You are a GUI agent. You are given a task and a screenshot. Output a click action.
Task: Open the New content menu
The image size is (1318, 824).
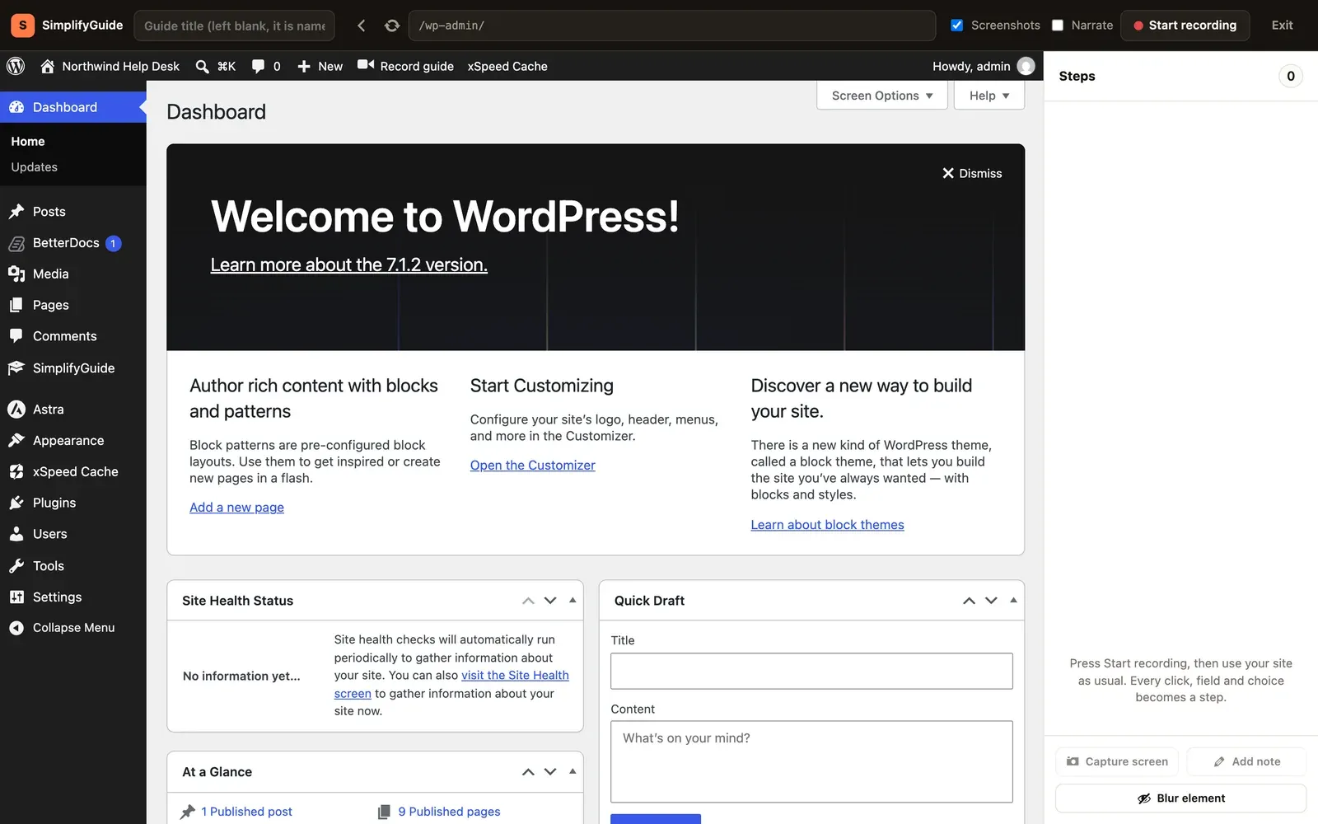point(320,66)
